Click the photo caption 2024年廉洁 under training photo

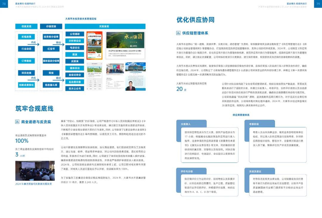tap(33, 184)
